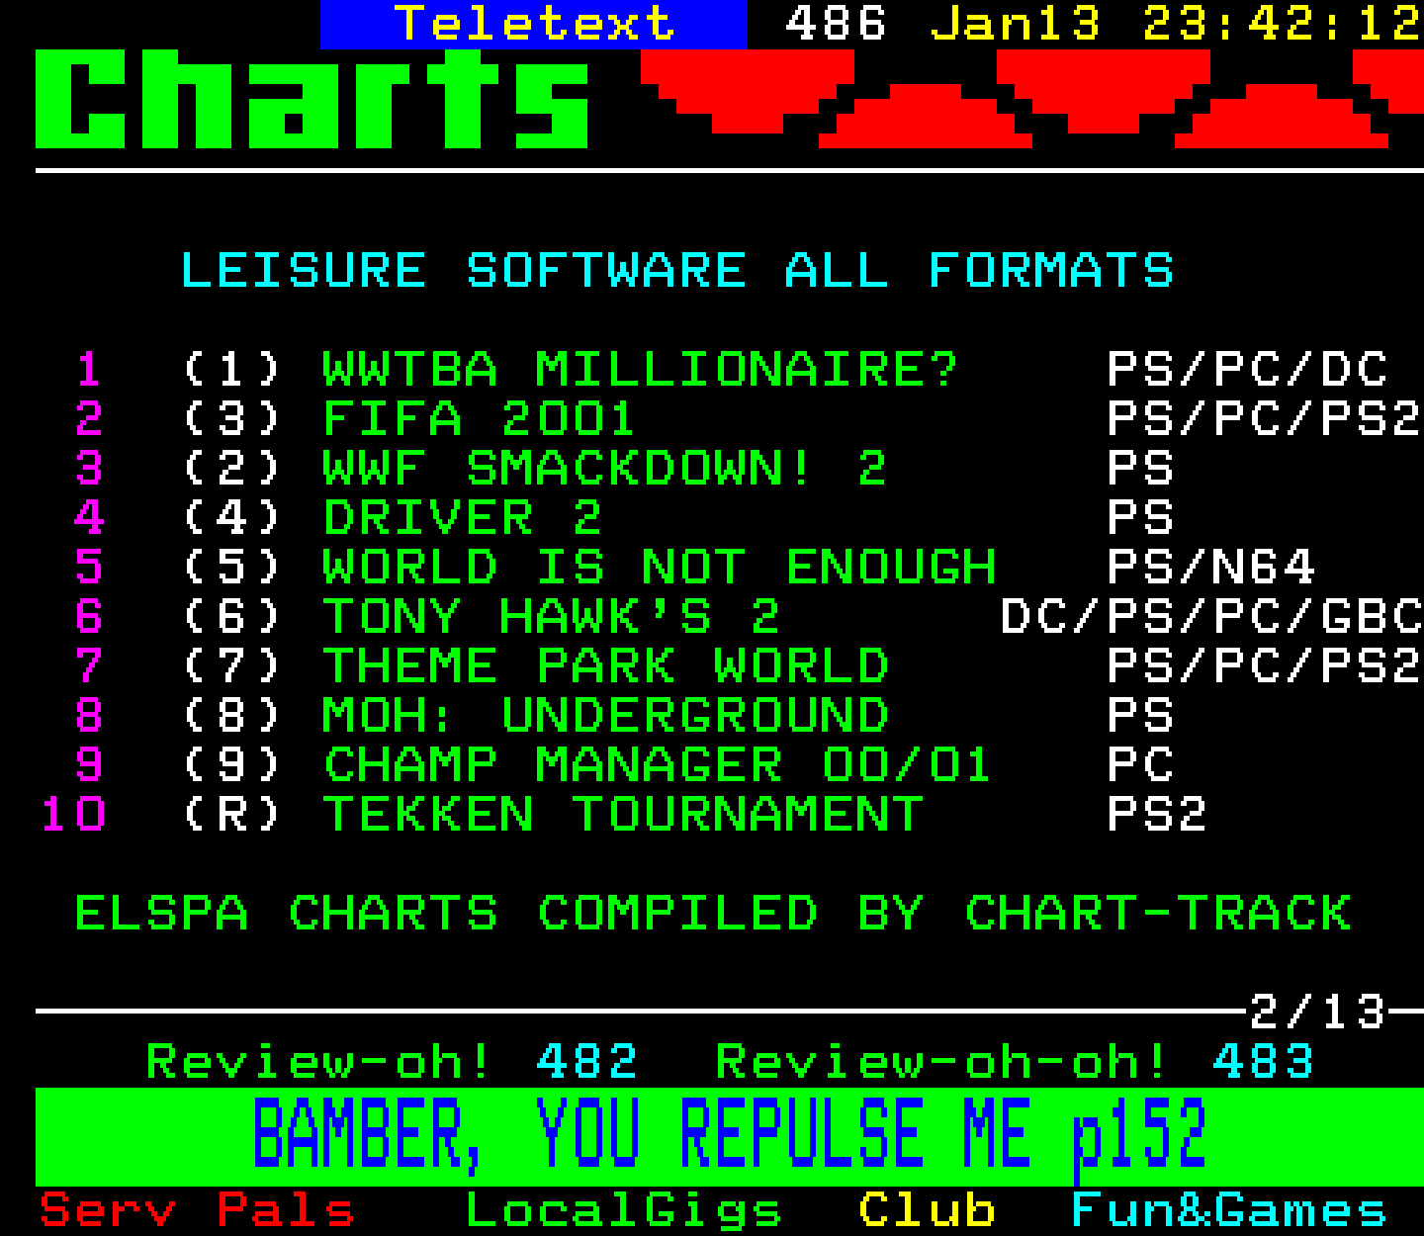Go to Review-oh! page 482
This screenshot has width=1424, height=1236.
point(392,1062)
